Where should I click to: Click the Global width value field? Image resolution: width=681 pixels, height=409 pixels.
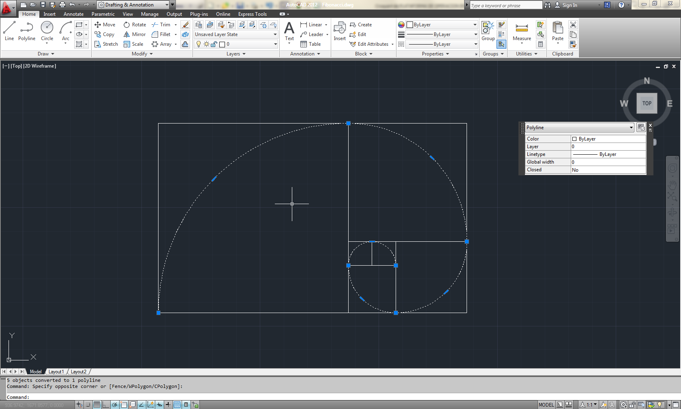[608, 162]
